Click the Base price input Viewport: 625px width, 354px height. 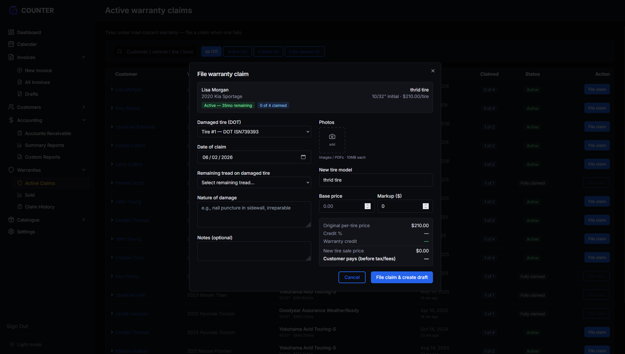pos(347,206)
